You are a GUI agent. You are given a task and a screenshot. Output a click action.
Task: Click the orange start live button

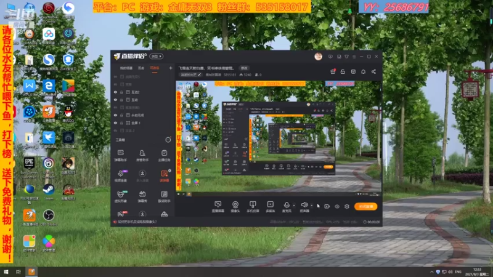365,206
